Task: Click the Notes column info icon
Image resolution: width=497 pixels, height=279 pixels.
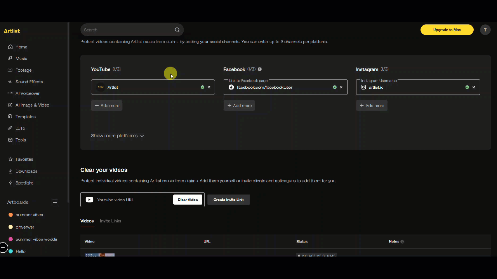Action: point(402,242)
